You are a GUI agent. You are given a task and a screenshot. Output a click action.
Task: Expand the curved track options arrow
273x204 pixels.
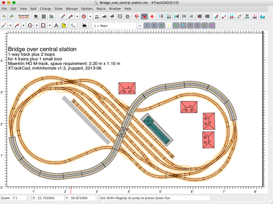[23, 25]
